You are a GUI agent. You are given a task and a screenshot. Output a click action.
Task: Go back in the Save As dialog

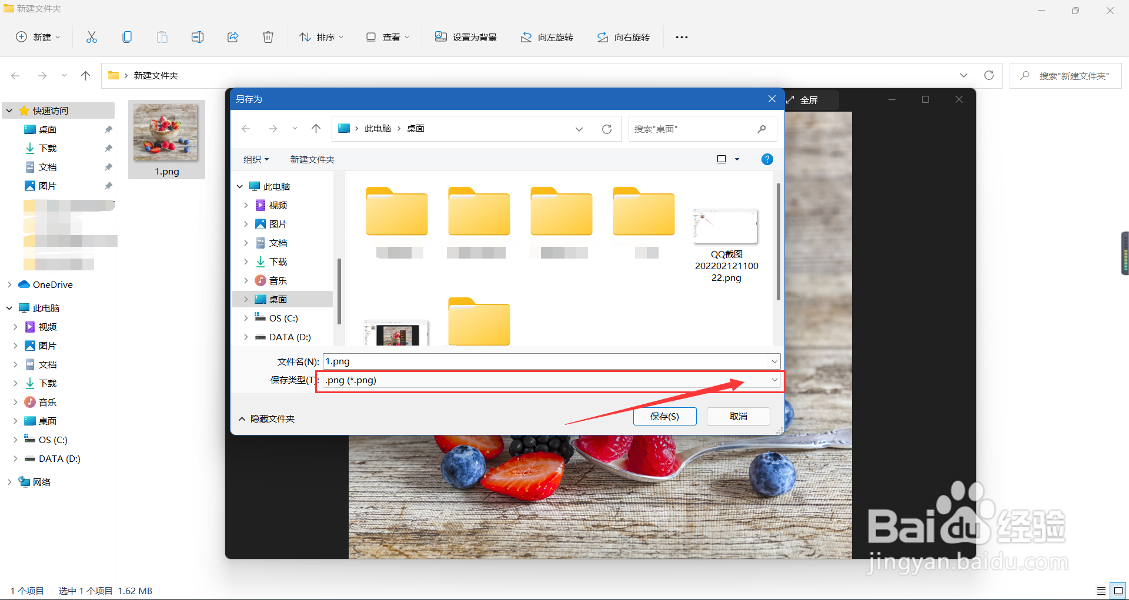point(246,129)
